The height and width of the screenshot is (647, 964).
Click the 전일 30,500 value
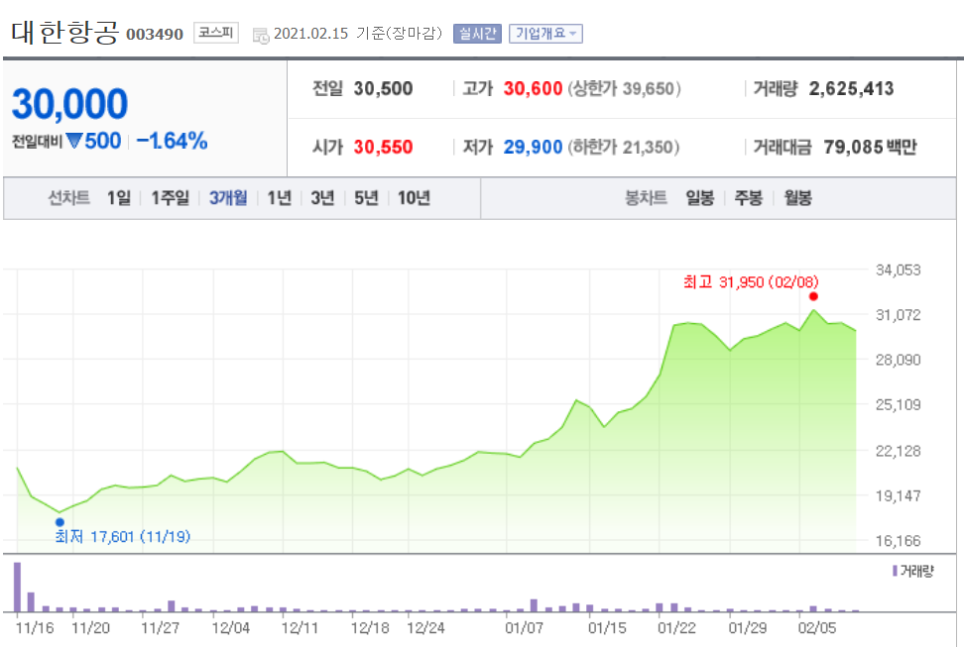click(x=383, y=88)
